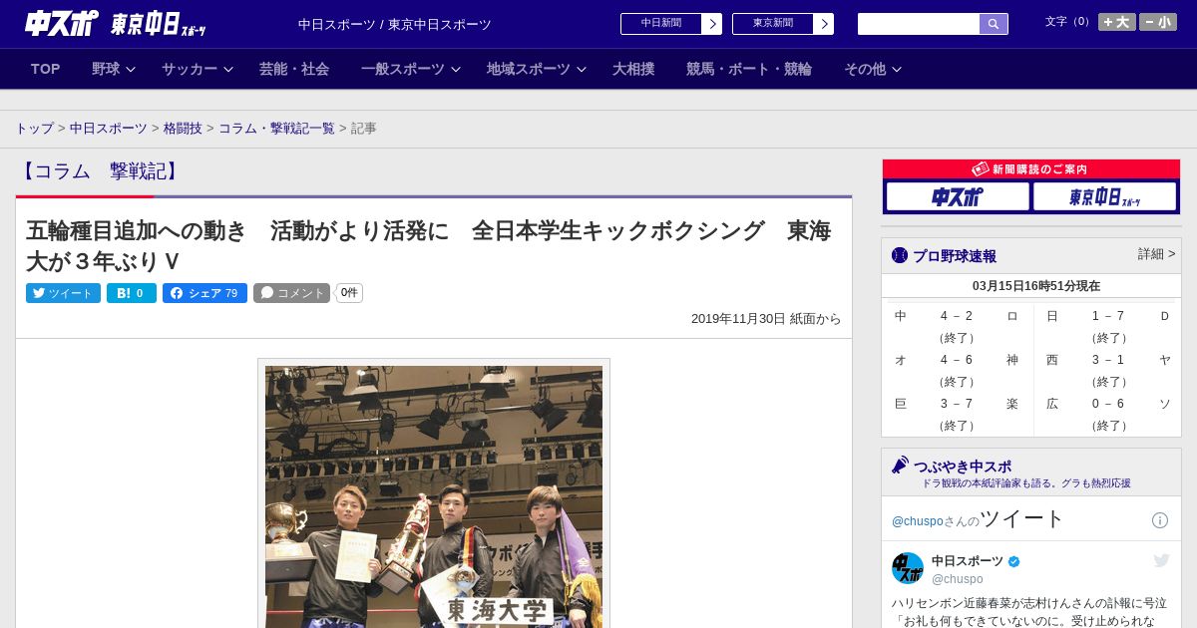Decrease text size with －小 button

[x=1158, y=22]
